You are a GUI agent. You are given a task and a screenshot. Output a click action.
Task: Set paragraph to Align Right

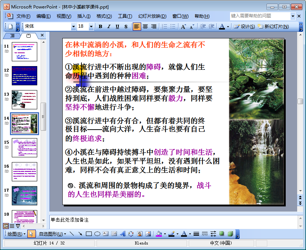point(154,26)
